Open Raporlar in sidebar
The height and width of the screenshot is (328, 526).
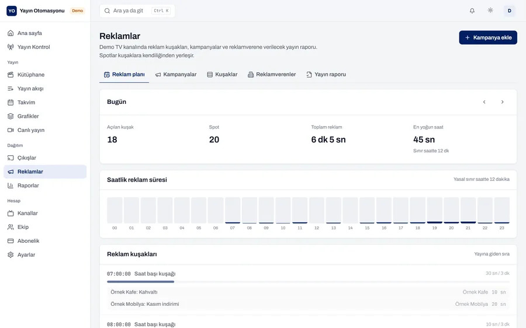point(45,186)
